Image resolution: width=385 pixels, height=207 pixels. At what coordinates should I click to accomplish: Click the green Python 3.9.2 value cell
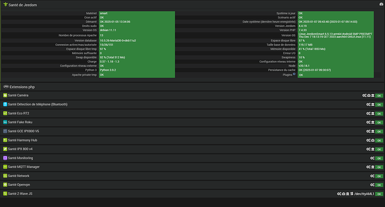pyautogui.click(x=137, y=70)
